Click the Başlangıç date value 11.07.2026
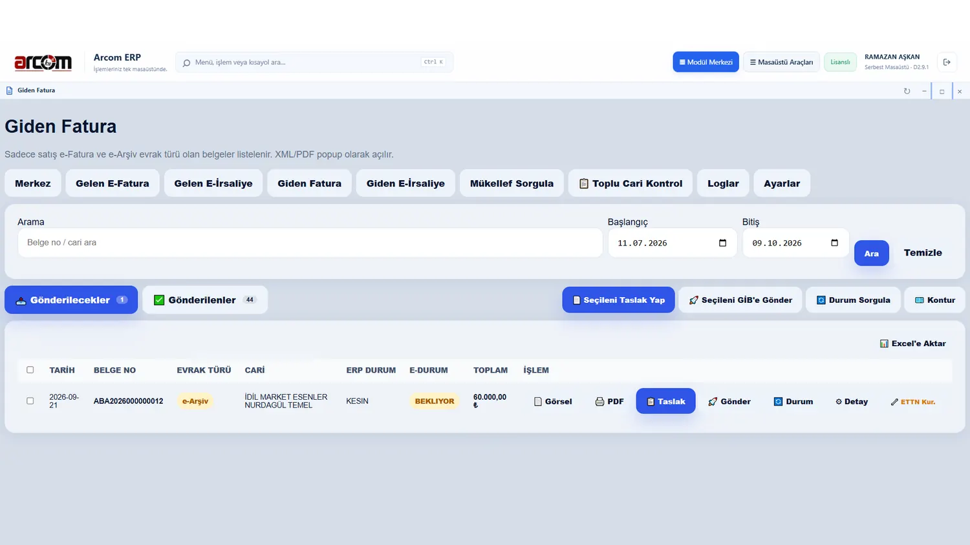 642,243
